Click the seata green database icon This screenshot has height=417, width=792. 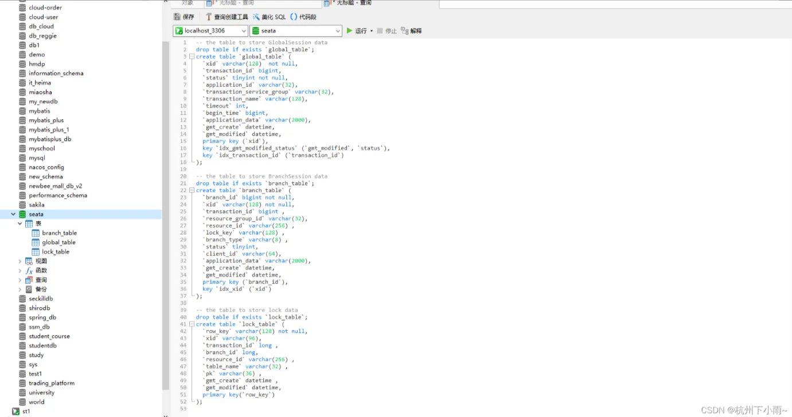(22, 214)
